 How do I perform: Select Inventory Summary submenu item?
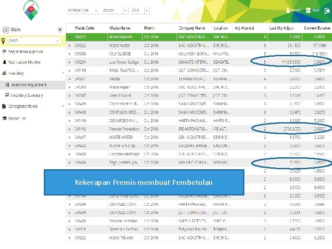[x=27, y=95]
